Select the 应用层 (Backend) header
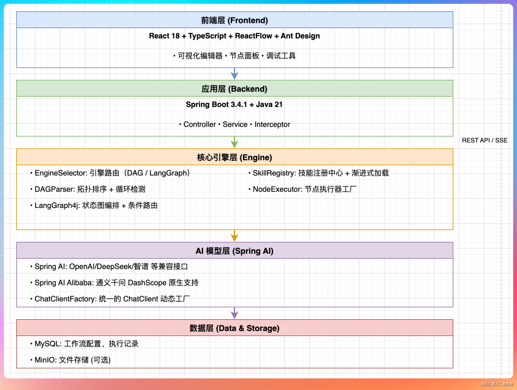This screenshot has width=517, height=390. pos(234,89)
